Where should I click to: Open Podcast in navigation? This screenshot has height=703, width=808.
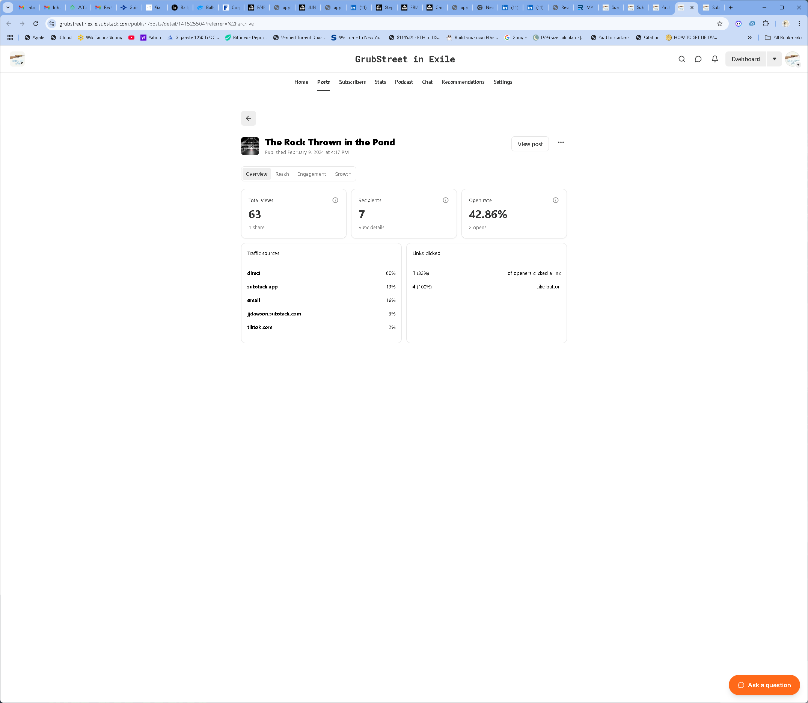[x=404, y=81]
